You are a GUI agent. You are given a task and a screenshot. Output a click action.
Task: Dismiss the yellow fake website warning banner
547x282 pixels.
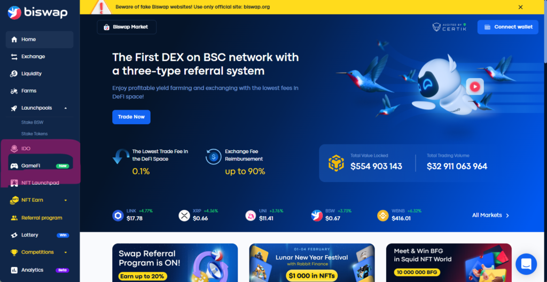pos(520,7)
